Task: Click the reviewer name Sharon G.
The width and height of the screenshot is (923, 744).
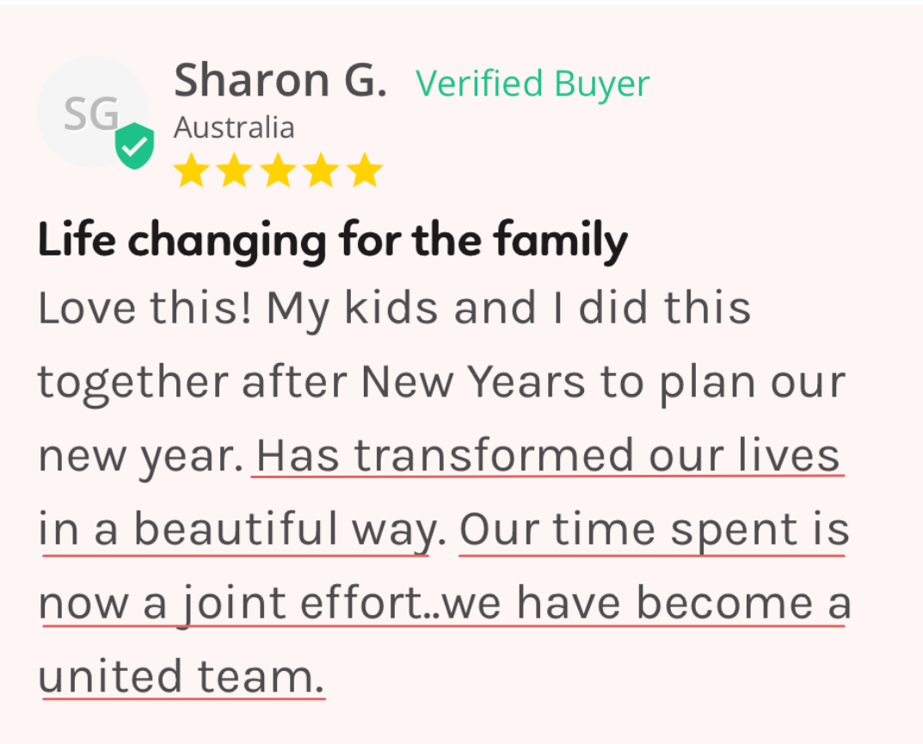Action: pyautogui.click(x=280, y=80)
